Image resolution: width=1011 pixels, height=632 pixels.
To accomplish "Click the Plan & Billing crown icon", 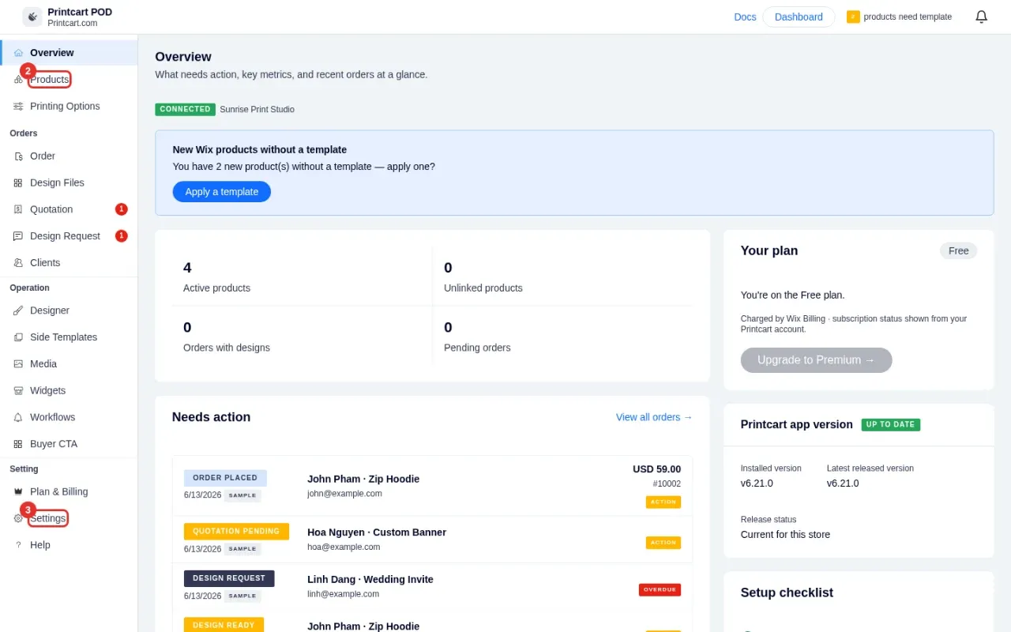I will [18, 492].
